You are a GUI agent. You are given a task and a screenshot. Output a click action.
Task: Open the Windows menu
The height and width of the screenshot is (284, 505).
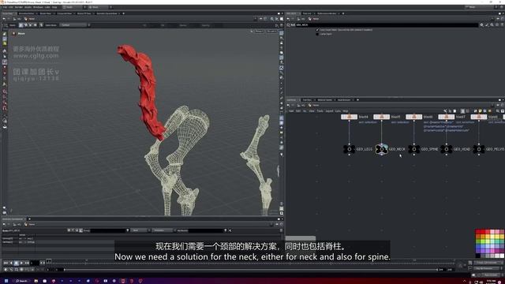click(x=38, y=7)
